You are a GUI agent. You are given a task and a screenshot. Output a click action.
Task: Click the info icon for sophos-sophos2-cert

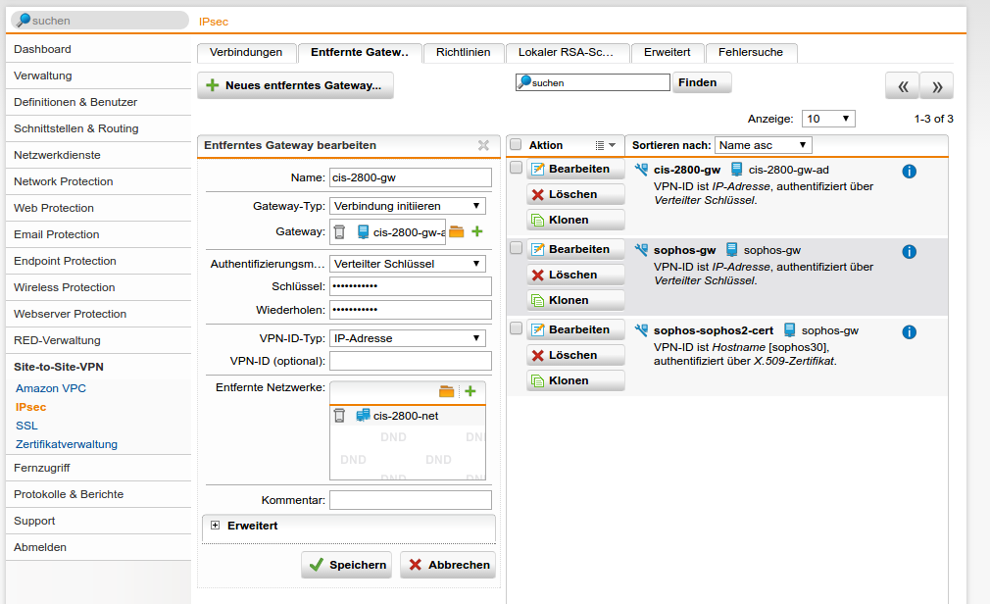(x=909, y=332)
